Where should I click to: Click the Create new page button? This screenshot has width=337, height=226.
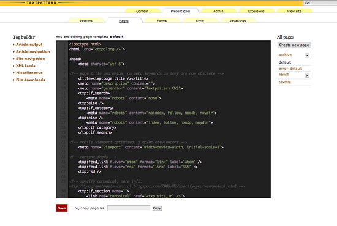coord(294,45)
